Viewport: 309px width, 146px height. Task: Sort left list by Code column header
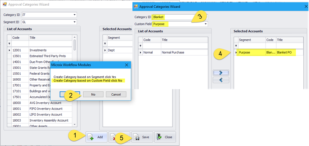point(20,38)
